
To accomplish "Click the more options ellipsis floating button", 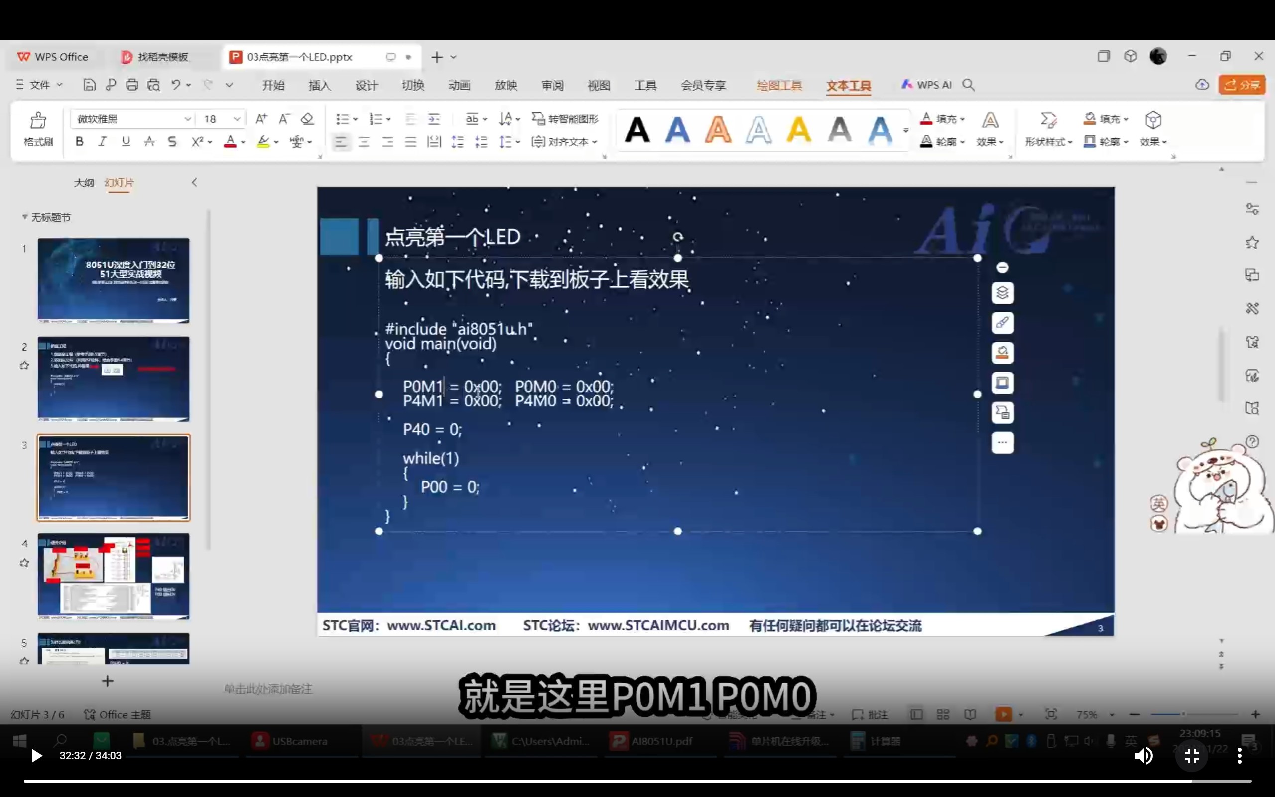I will [1002, 443].
